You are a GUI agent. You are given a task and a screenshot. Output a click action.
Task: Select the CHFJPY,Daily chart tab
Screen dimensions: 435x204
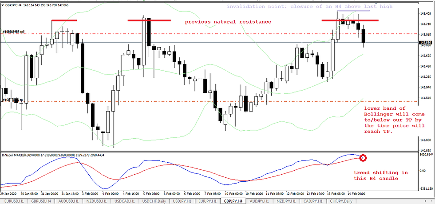click(340, 201)
